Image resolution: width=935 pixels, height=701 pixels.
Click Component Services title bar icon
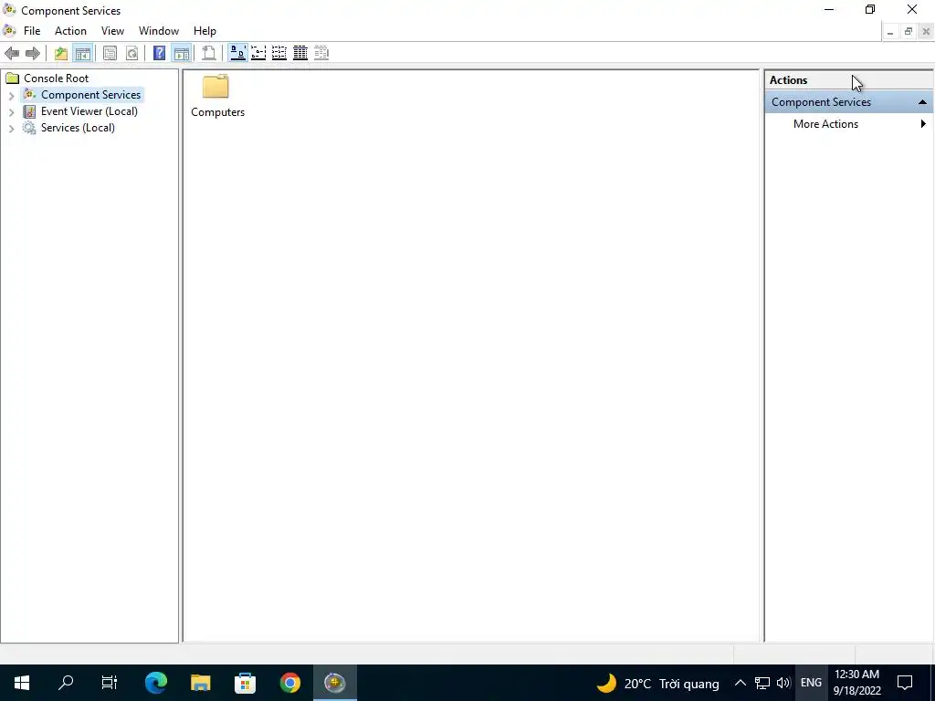click(9, 10)
